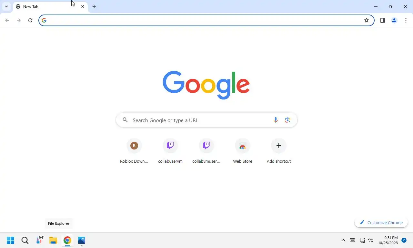Screen dimensions: 413x248
Task: Click the magnifier icon in search box
Action: [x=125, y=120]
